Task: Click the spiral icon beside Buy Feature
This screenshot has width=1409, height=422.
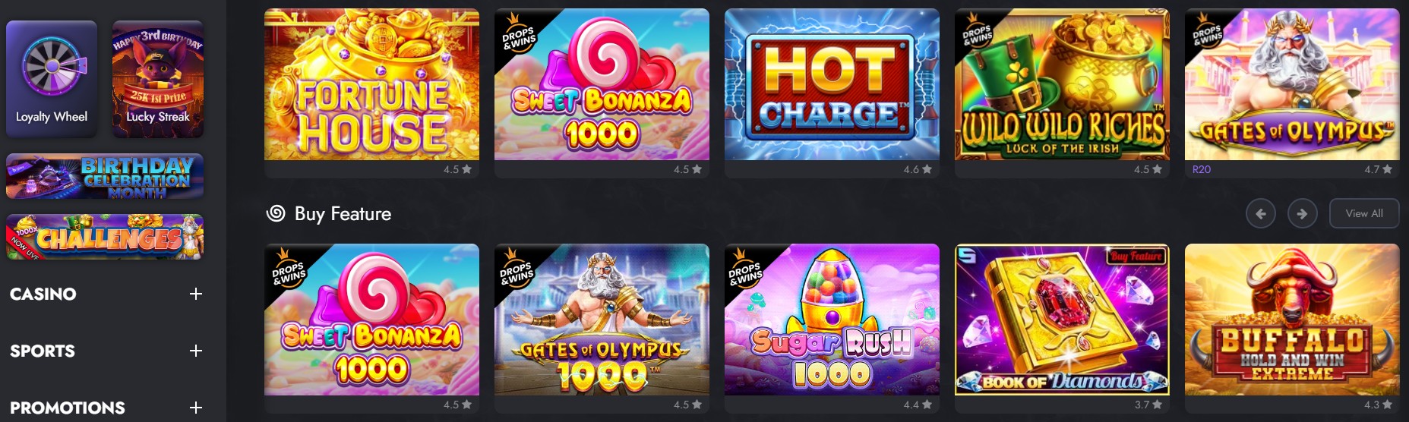Action: click(276, 213)
